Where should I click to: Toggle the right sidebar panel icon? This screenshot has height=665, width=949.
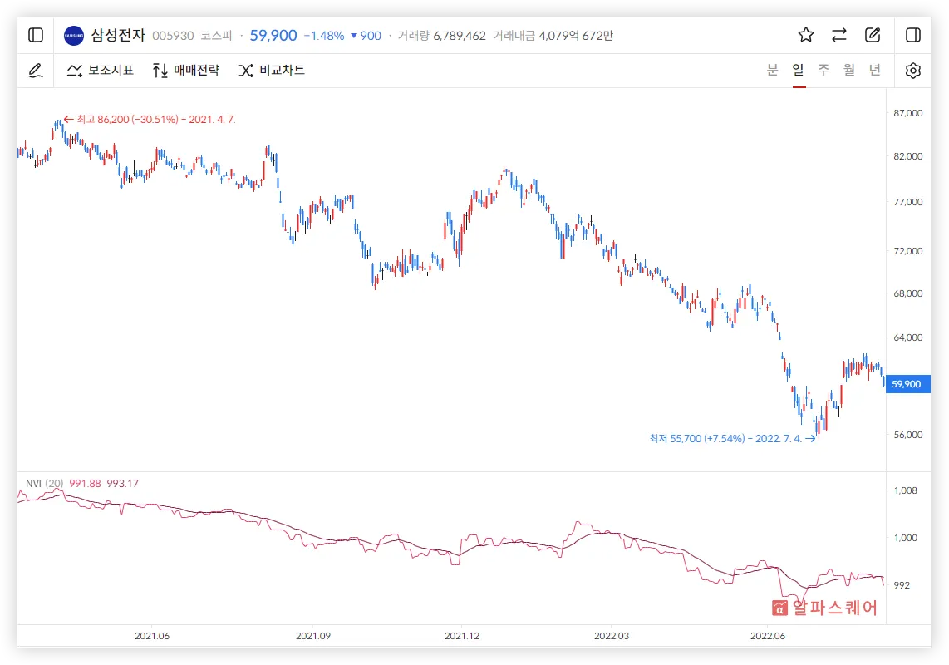(x=912, y=35)
